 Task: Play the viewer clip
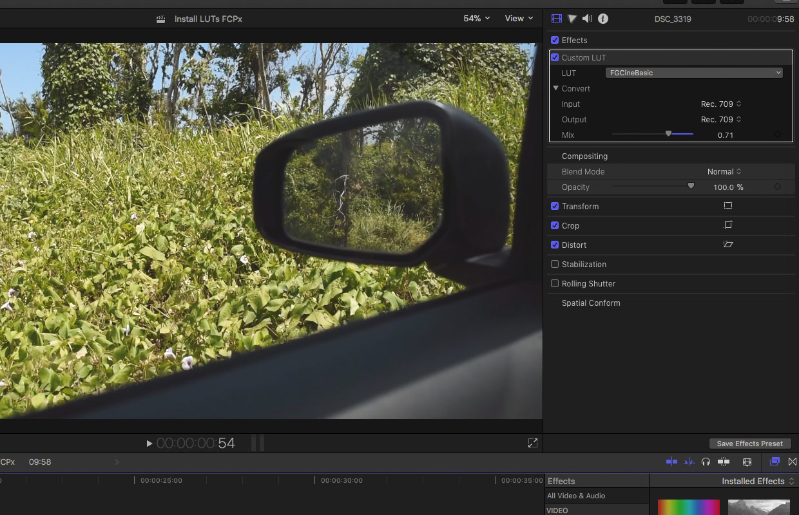click(x=149, y=443)
